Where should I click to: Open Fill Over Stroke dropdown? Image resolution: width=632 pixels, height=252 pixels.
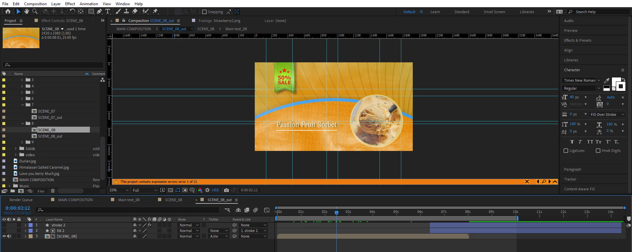607,115
